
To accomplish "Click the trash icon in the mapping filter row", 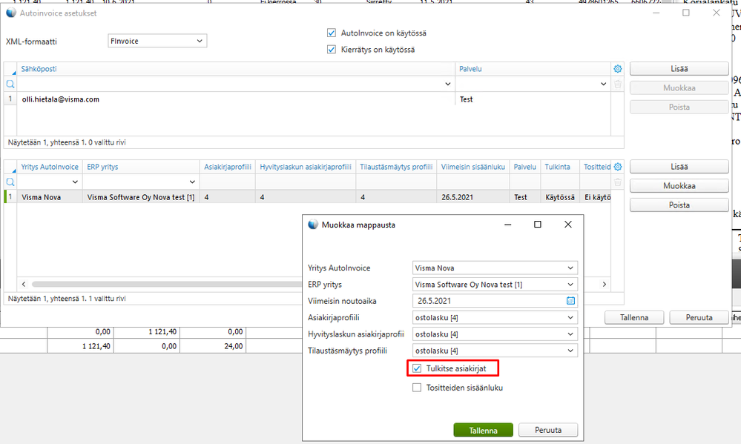I will 617,182.
